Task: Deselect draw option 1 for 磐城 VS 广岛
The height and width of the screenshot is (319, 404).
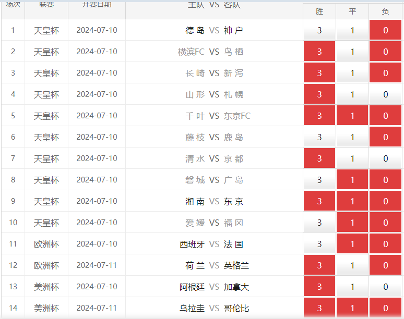Action: 352,180
